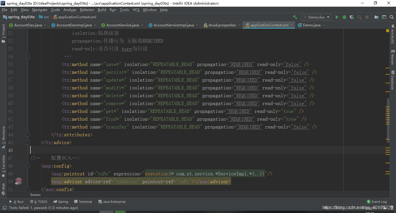Viewport: 396px width, 213px height.
Task: Toggle tool window quick-access icon in status bar
Action: (4, 208)
